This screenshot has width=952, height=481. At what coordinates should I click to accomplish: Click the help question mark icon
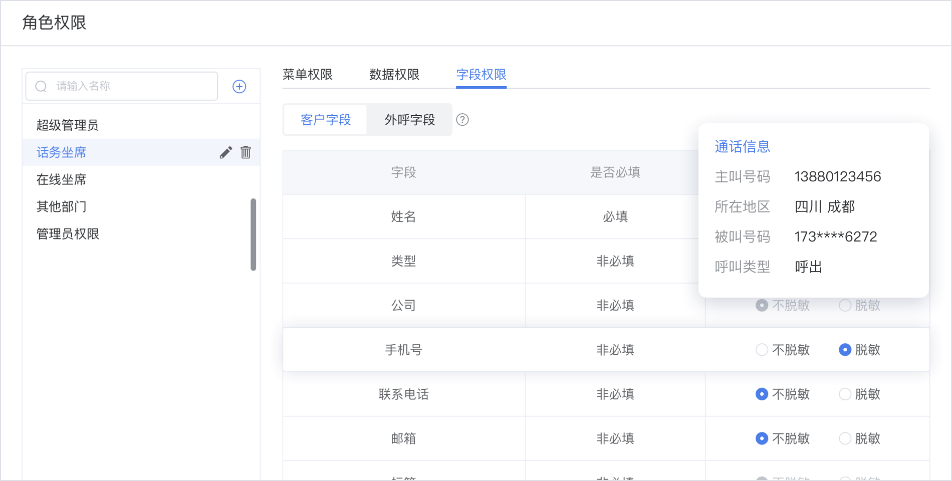462,120
